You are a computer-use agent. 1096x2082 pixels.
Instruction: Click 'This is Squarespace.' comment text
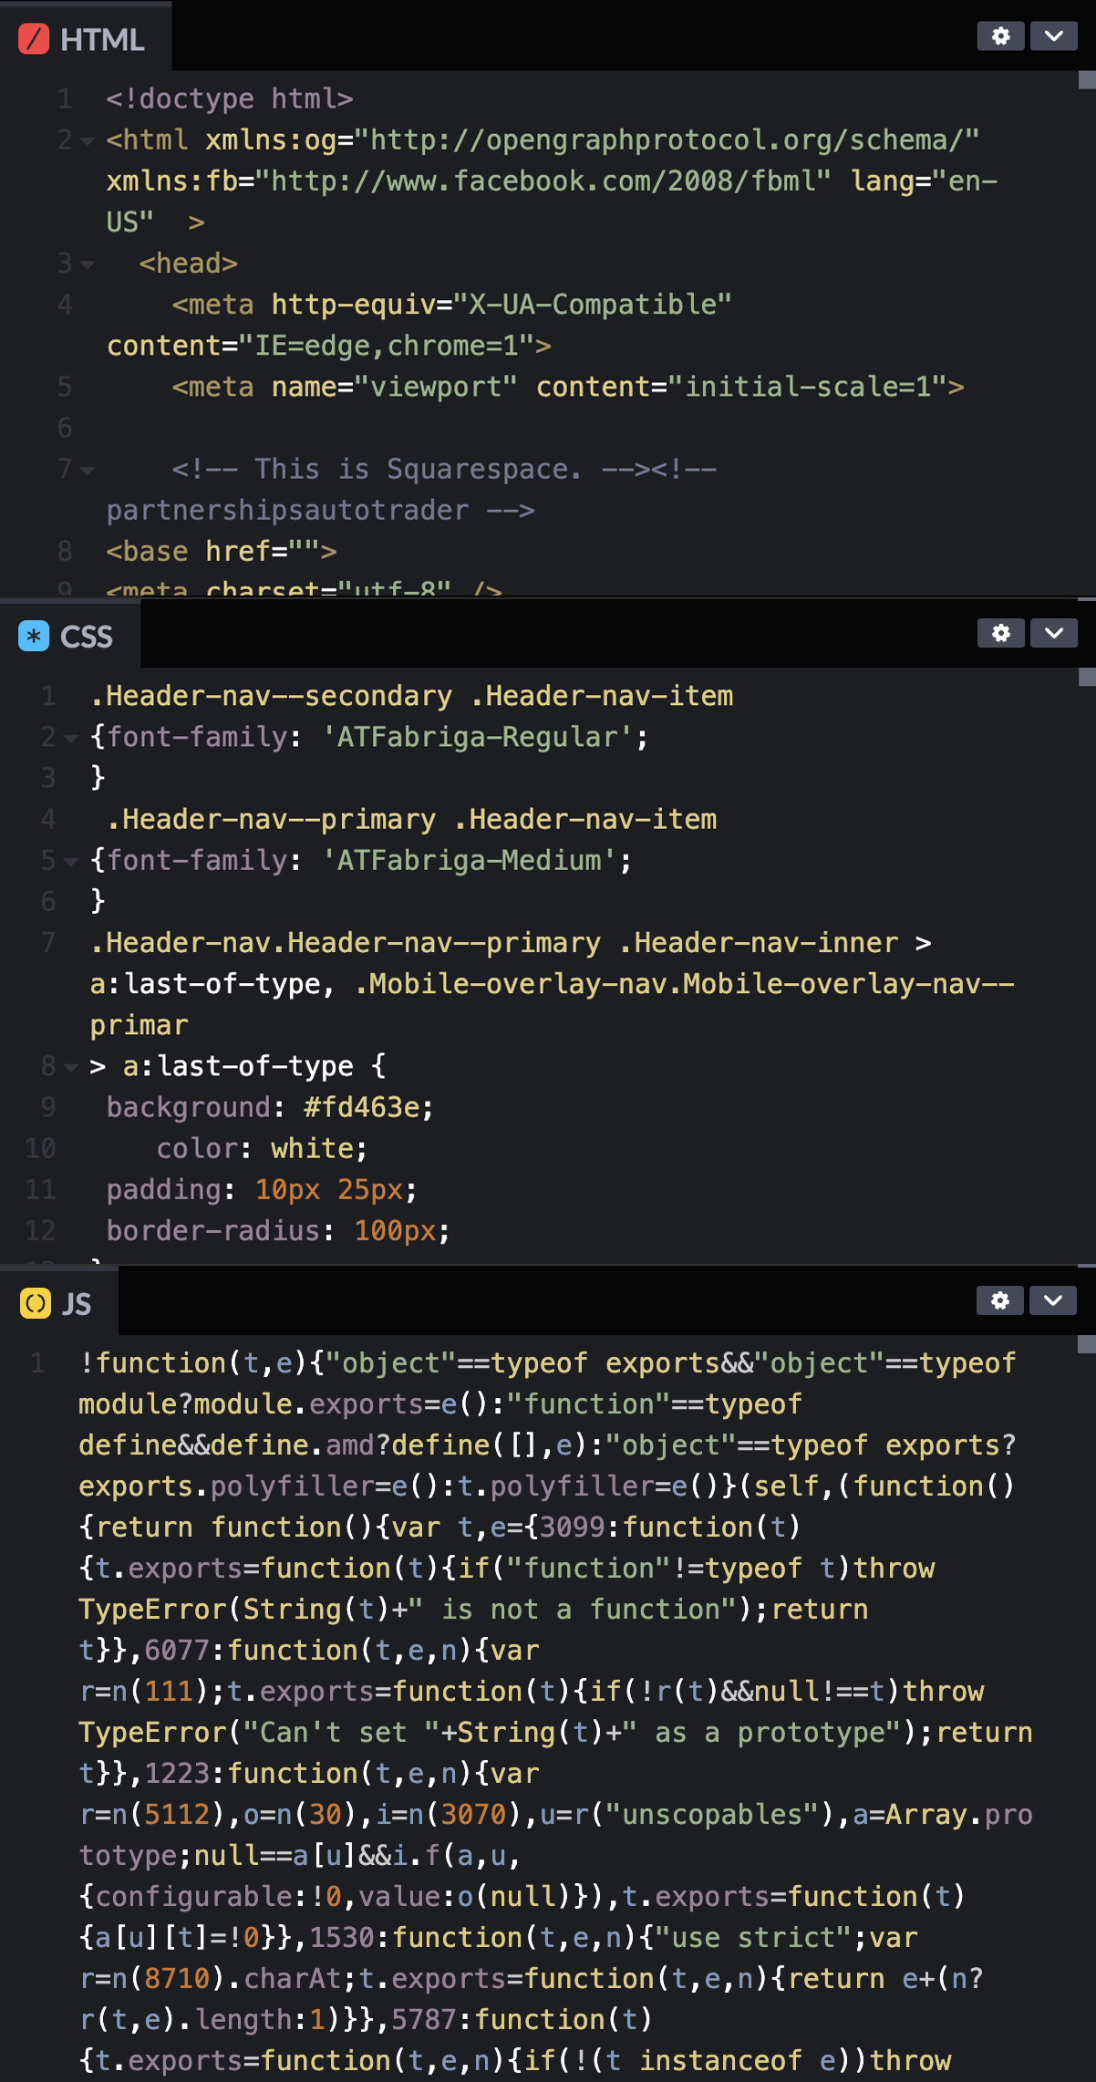click(x=418, y=469)
